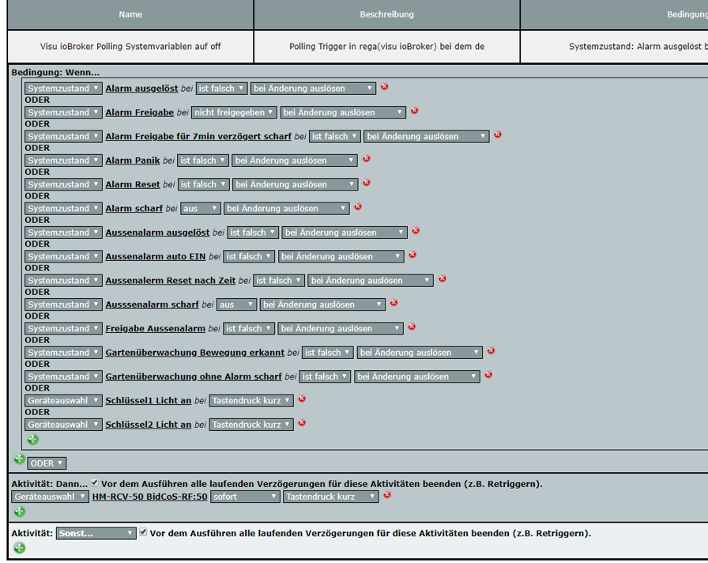Open the HM-RCV-50 BidCoS-RF:50 device link
Viewport: 708px width, 563px height.
149,497
